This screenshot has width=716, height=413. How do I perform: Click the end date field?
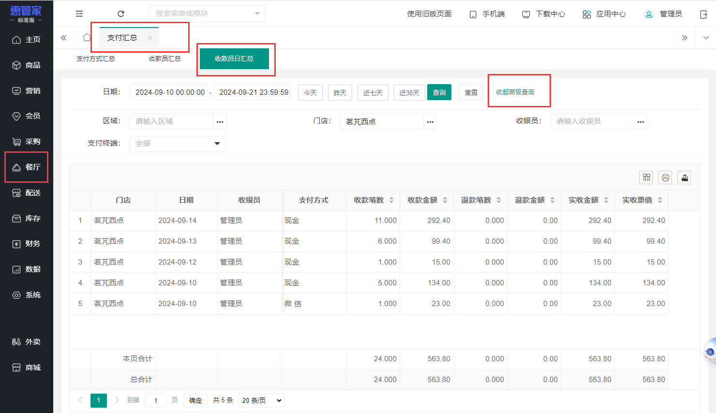pos(252,92)
